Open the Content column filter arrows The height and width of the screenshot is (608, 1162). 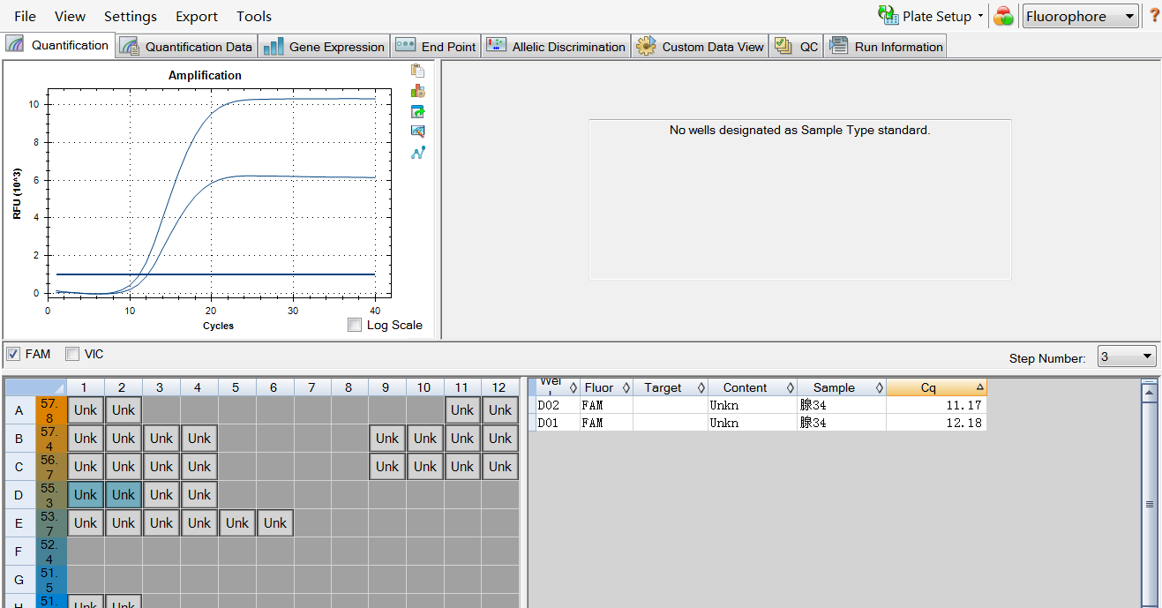(x=792, y=387)
